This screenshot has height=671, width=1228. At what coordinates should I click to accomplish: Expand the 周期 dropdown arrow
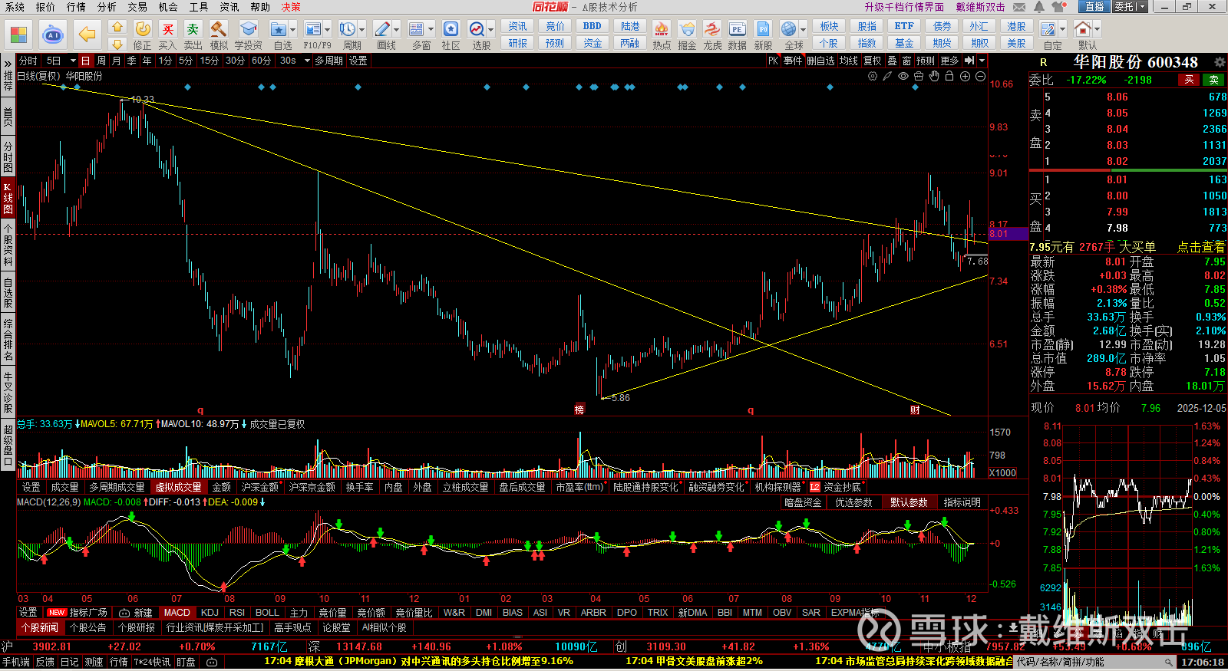361,30
